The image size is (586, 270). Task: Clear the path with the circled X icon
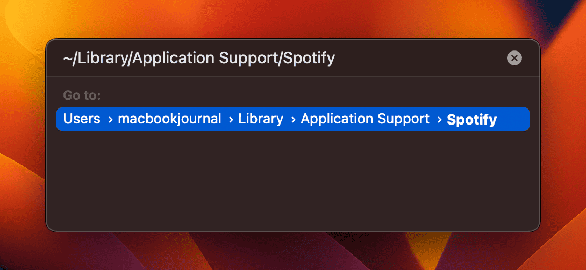point(514,58)
